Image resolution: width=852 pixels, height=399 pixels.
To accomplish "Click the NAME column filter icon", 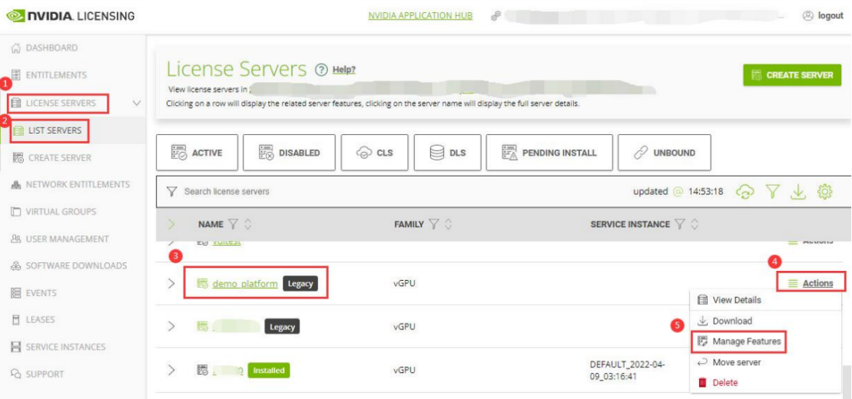I will (234, 225).
